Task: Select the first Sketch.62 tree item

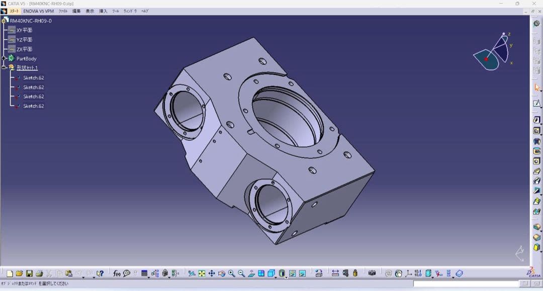Action: pyautogui.click(x=33, y=78)
